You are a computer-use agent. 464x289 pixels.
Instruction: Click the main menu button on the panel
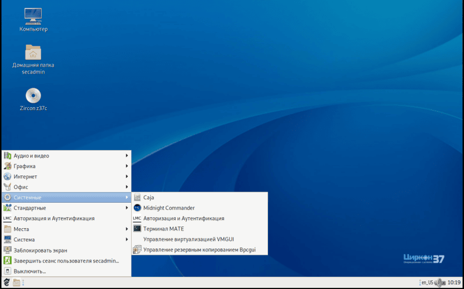pyautogui.click(x=6, y=282)
